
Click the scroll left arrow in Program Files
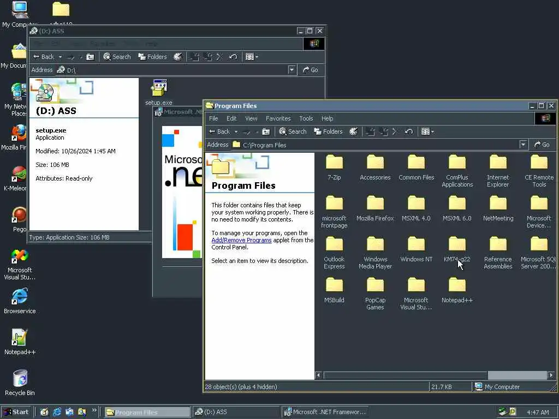[318, 375]
